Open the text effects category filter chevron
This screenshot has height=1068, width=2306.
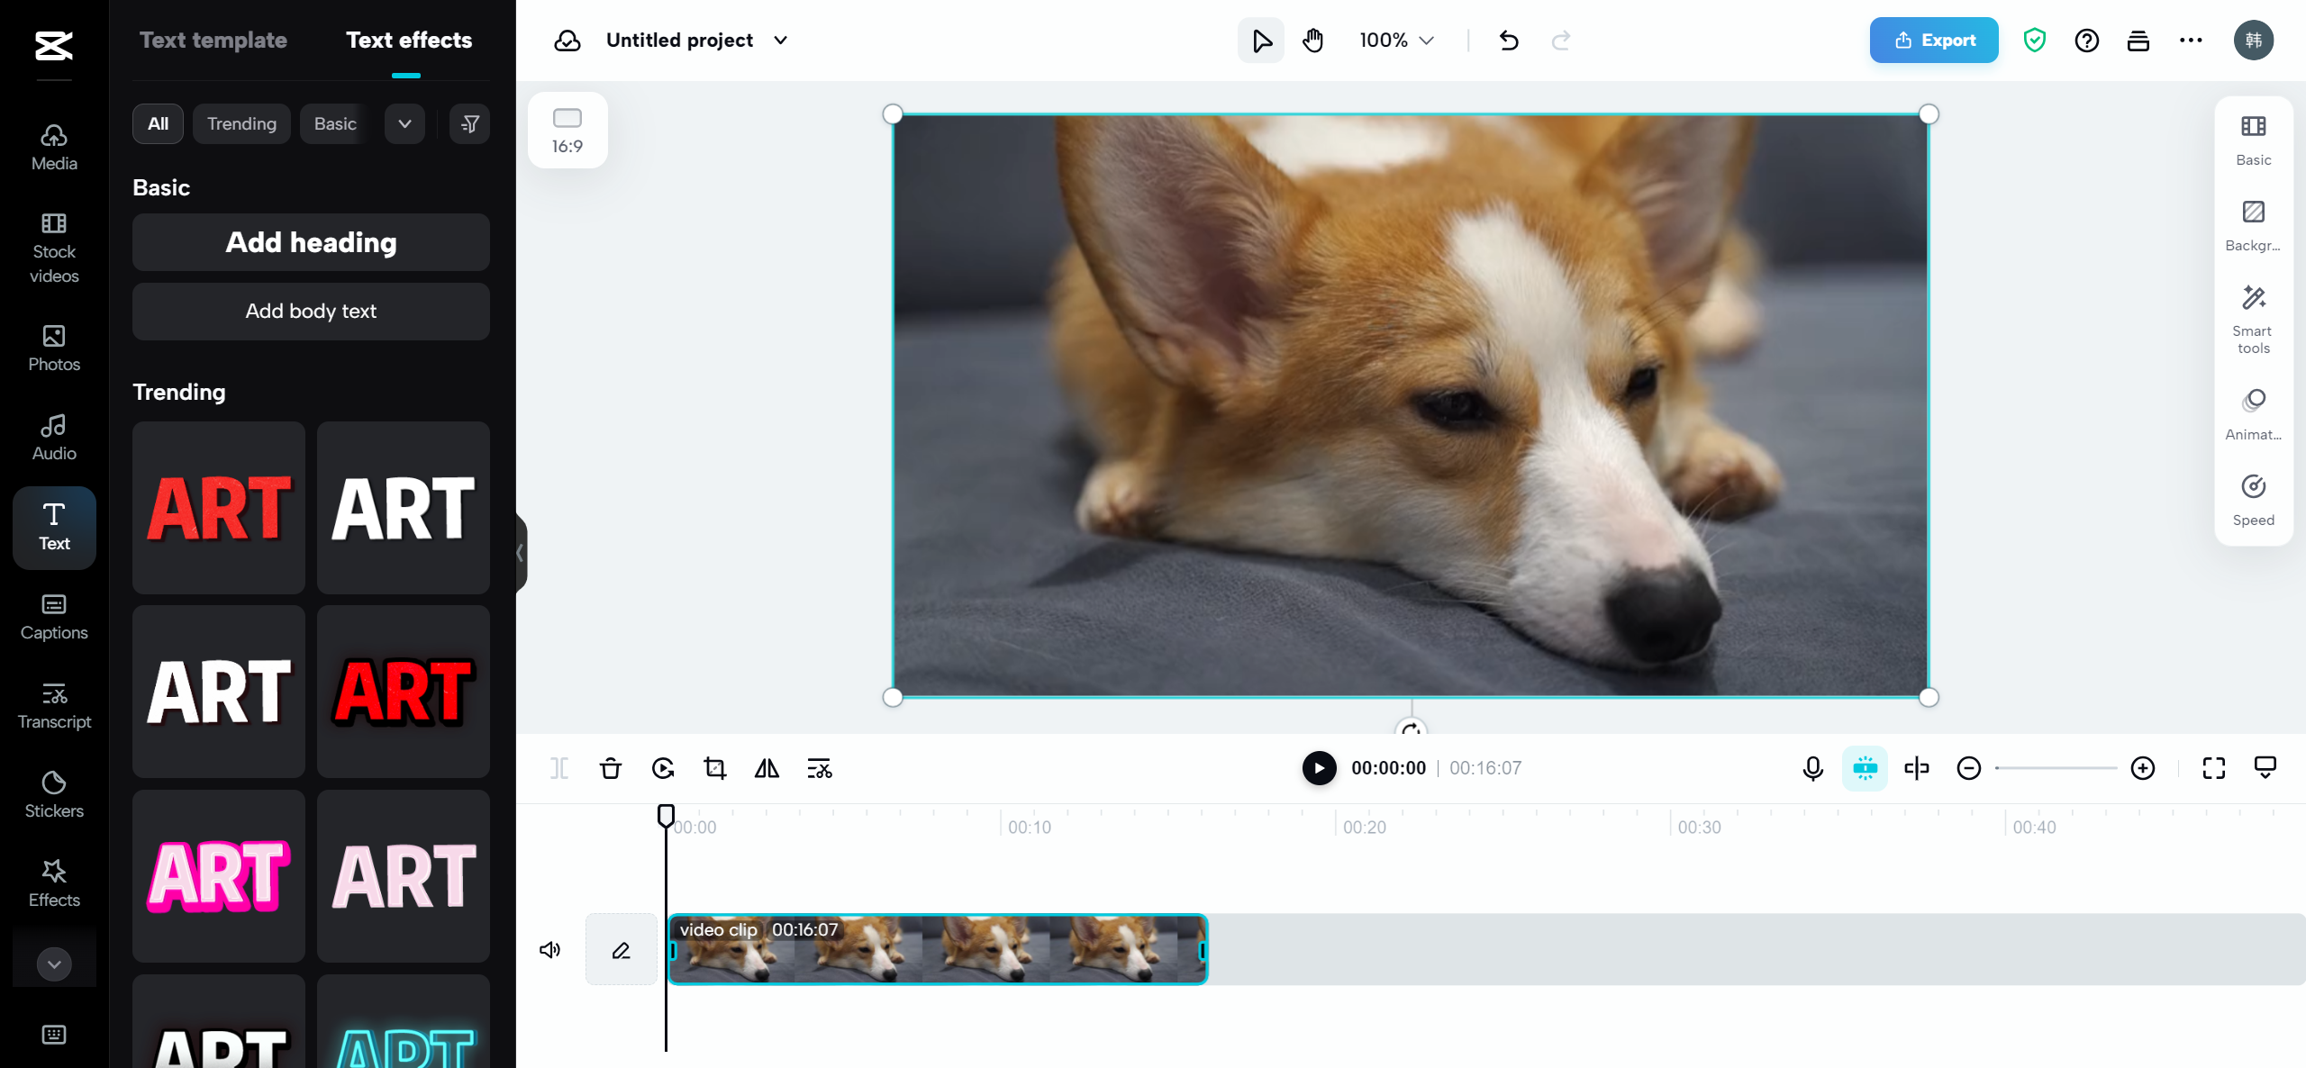404,123
